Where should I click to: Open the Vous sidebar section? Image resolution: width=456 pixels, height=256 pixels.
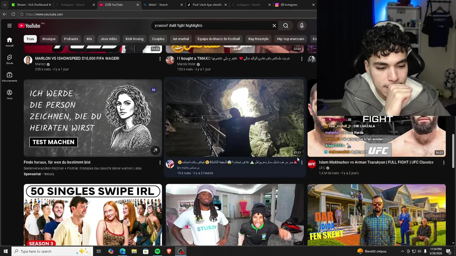[x=10, y=95]
